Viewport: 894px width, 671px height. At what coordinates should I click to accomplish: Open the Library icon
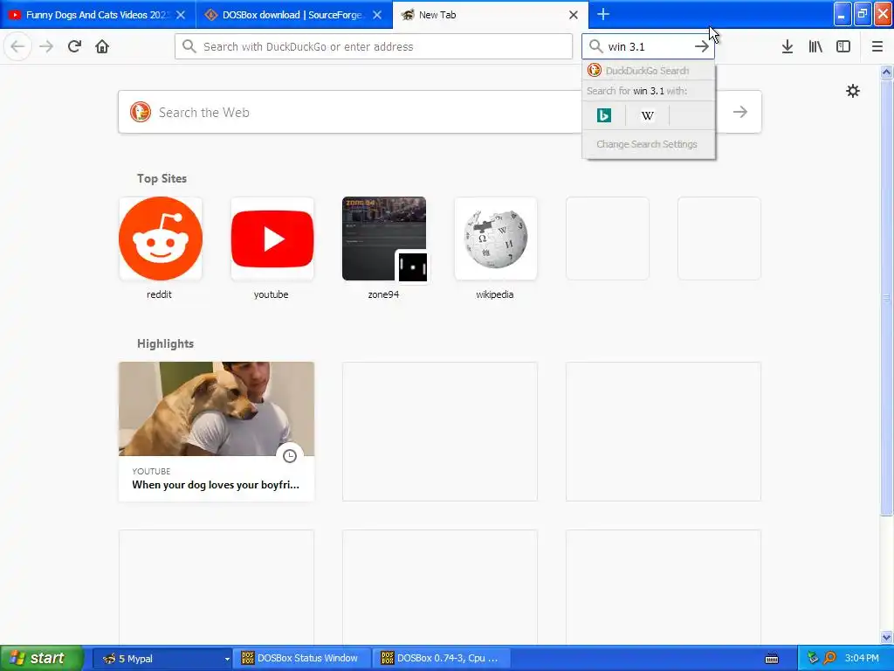tap(815, 46)
